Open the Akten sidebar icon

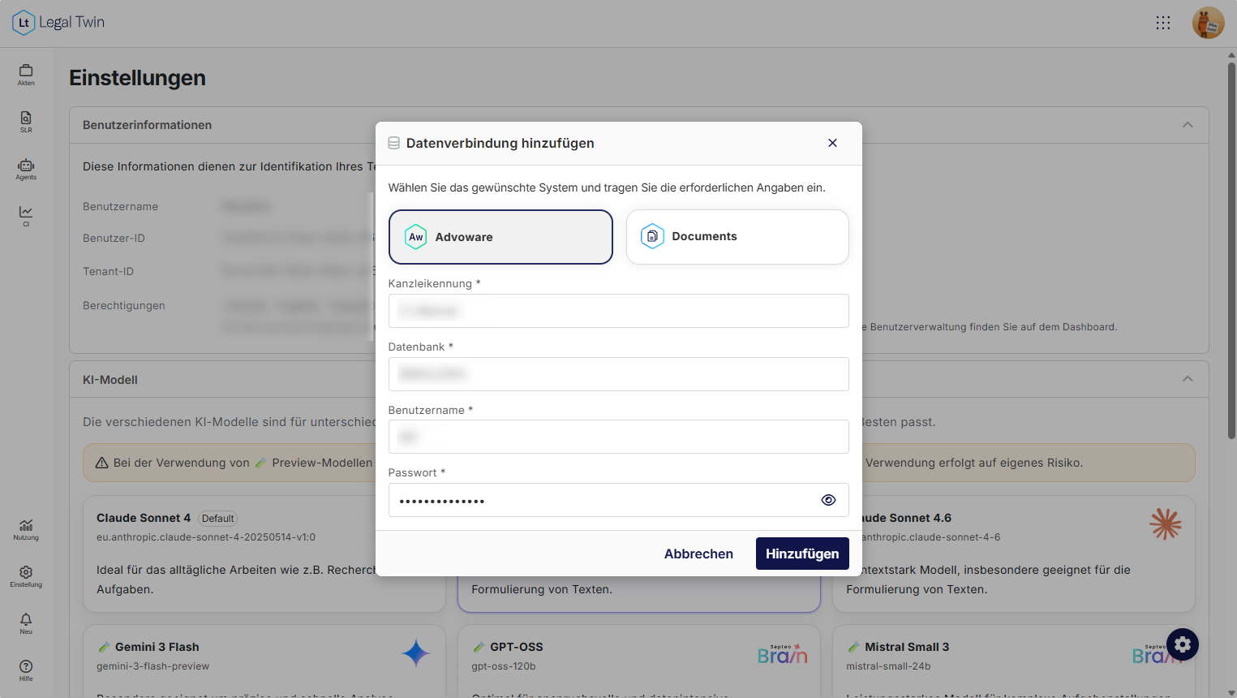26,75
